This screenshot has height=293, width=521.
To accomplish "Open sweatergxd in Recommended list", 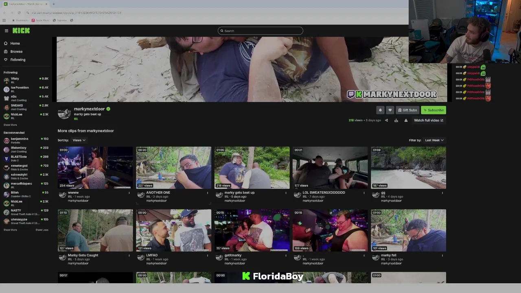I will tap(26, 167).
